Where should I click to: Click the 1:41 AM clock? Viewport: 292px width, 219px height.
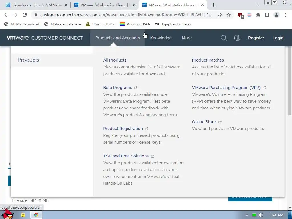click(277, 215)
